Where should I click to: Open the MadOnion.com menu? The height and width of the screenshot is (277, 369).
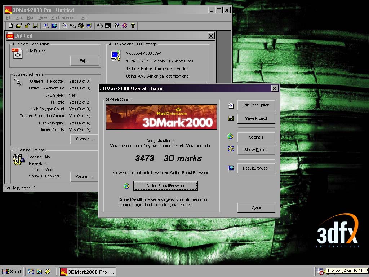[64, 18]
